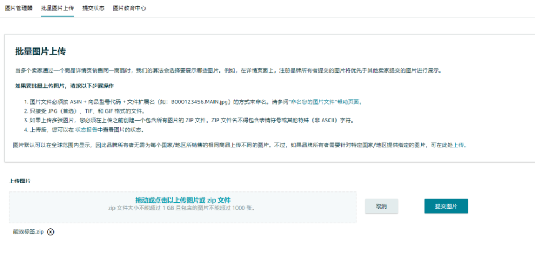Click the zip size limit text
The image size is (535, 256).
(x=181, y=207)
